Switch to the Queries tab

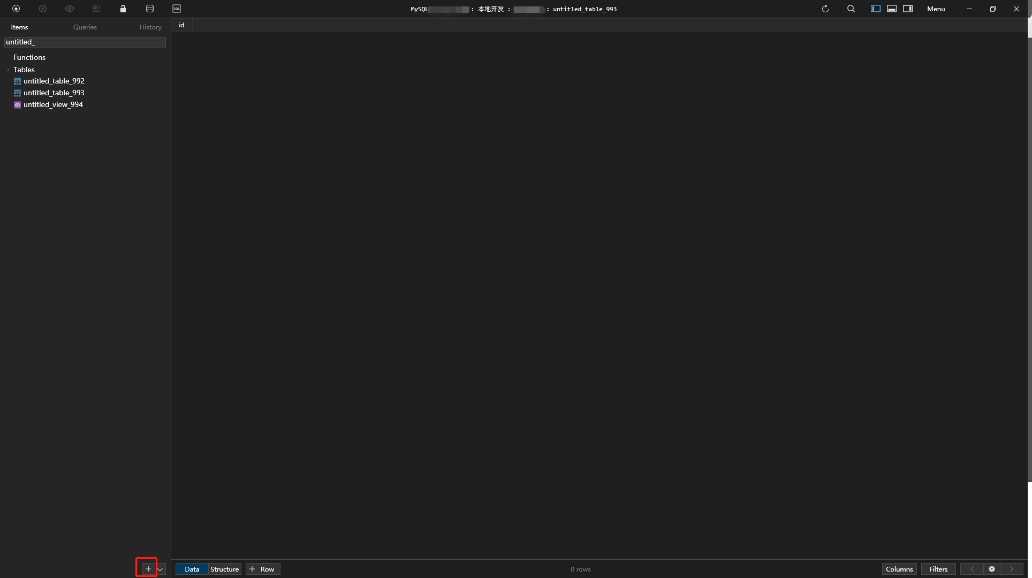click(85, 27)
